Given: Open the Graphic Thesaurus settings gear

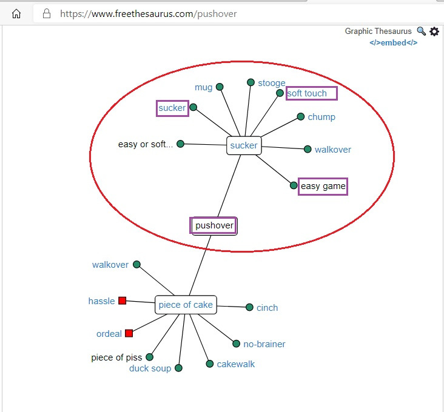Looking at the screenshot, I should click(434, 32).
